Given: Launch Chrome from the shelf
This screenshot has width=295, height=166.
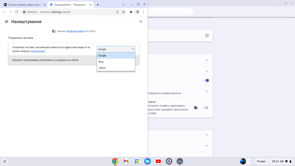Looking at the screenshot, I should click(x=115, y=161).
